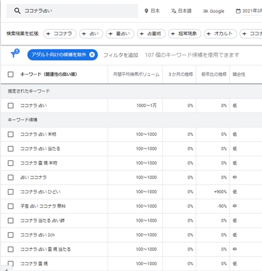Sort by 前年比の推移 column header
Viewport: 262px width, 271px height.
214,74
